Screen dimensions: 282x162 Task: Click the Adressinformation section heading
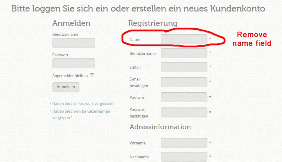click(x=160, y=127)
